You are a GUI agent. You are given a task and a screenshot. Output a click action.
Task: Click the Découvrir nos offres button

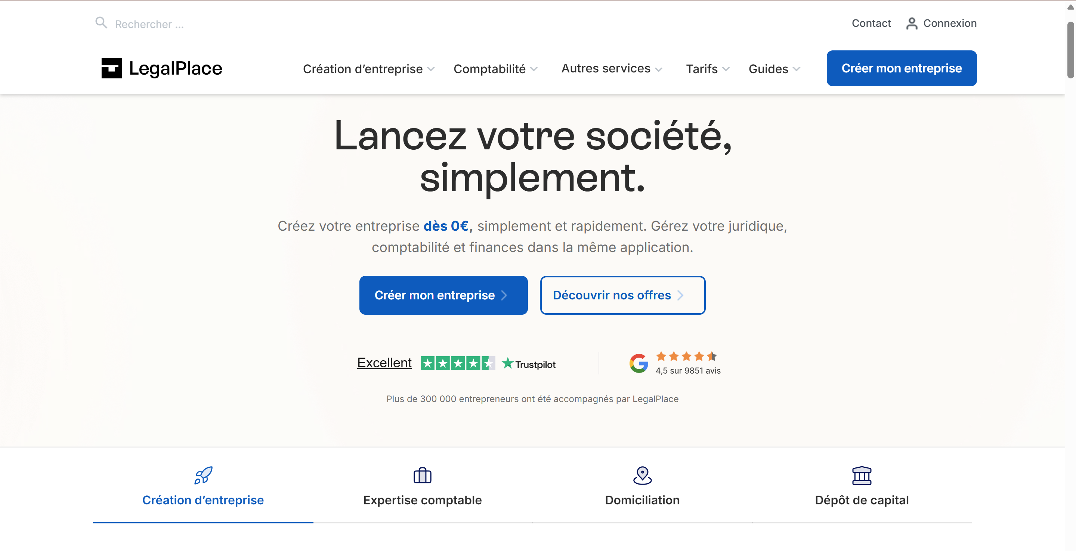(x=622, y=295)
